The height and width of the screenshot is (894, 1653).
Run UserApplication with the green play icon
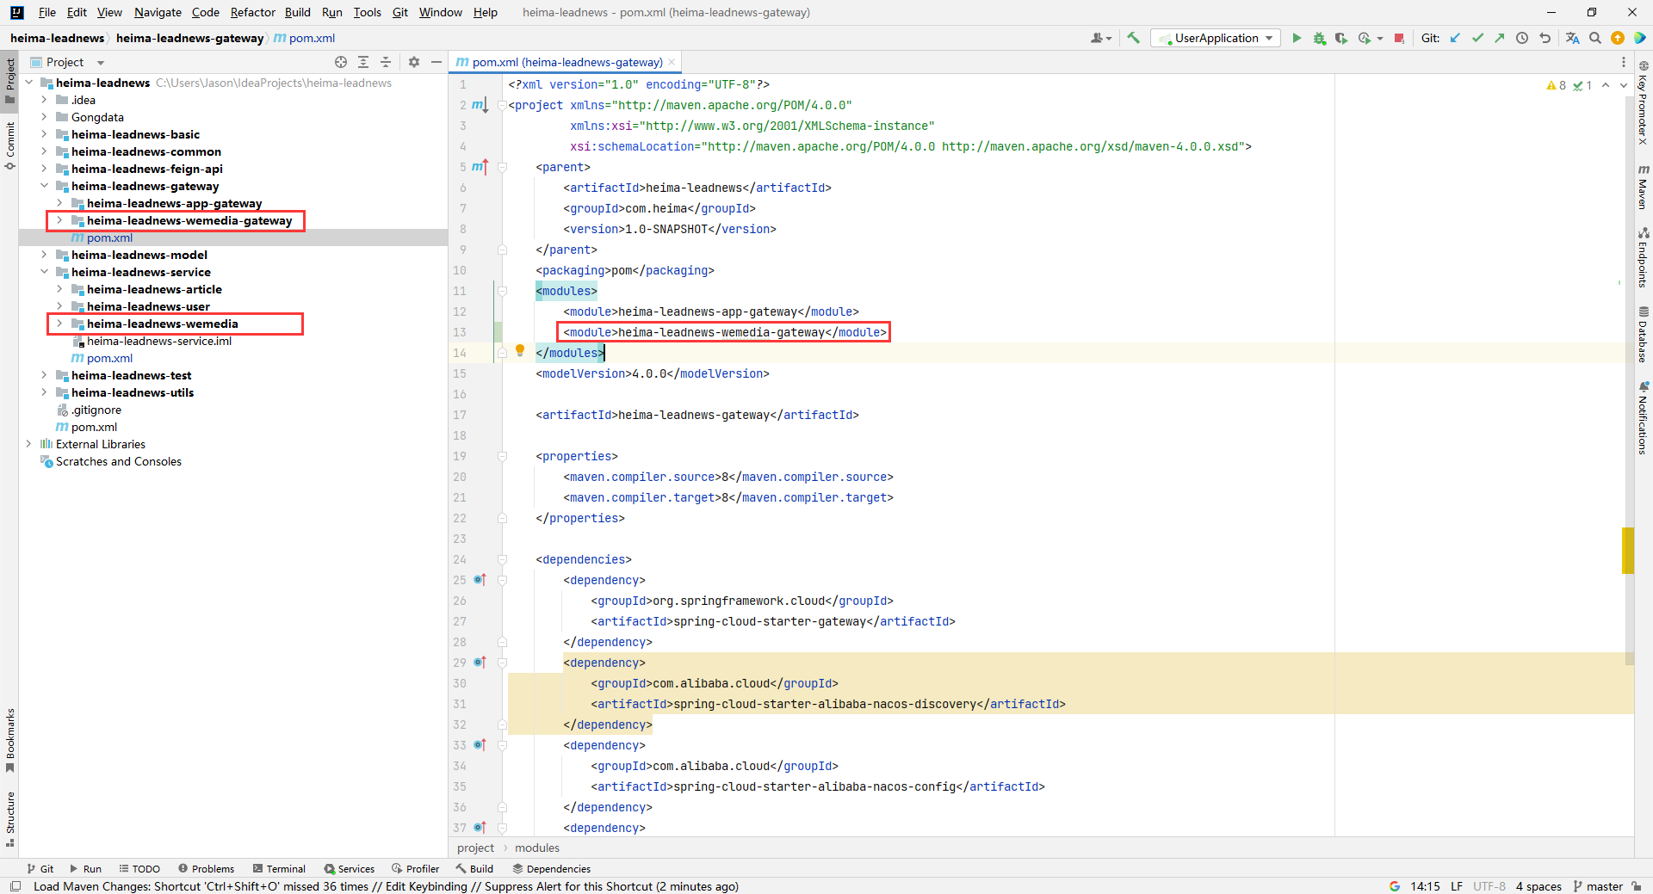click(x=1297, y=38)
